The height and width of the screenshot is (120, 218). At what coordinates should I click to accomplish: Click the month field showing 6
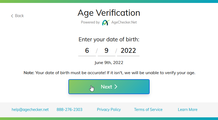pyautogui.click(x=87, y=51)
